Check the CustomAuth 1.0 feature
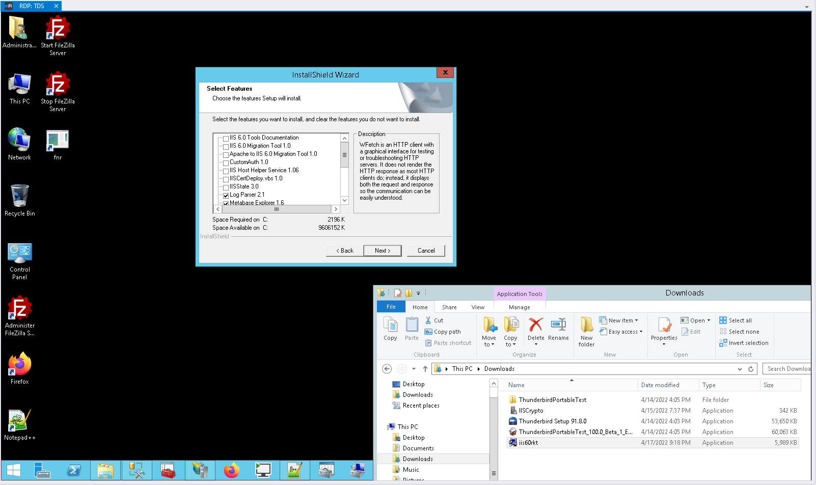Screen dimensions: 816x485 (226, 163)
